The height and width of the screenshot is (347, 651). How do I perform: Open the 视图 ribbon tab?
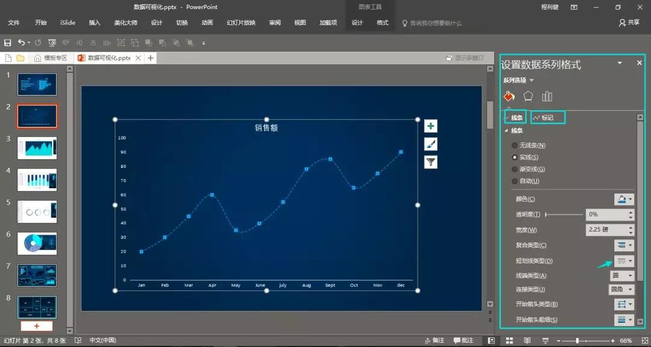(x=300, y=23)
